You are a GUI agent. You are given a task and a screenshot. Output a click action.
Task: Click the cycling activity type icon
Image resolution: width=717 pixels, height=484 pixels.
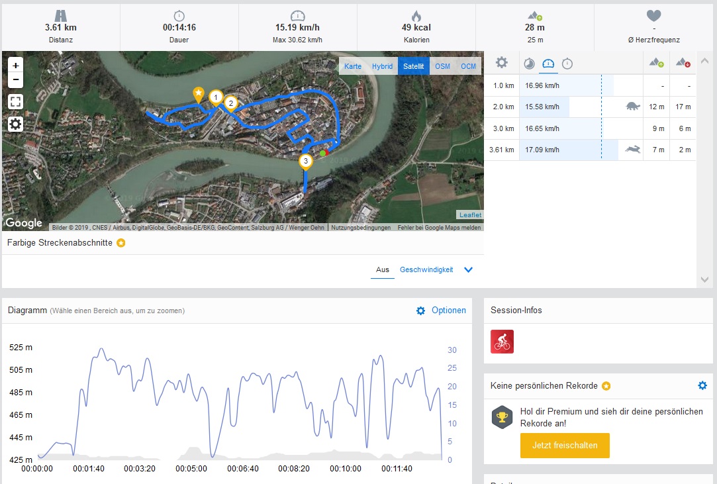click(x=502, y=342)
